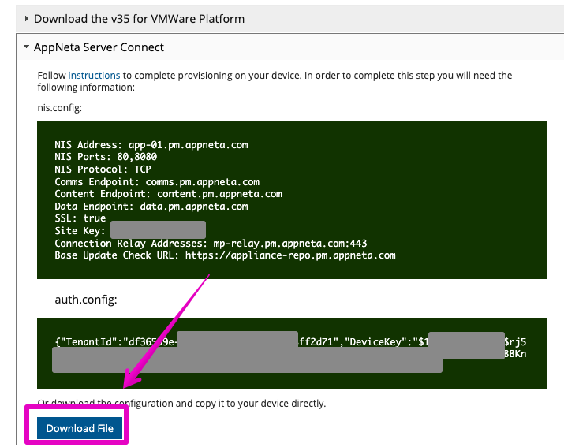564x447 pixels.
Task: Expand the Download v35 for VMWare triangle
Action: pyautogui.click(x=26, y=18)
